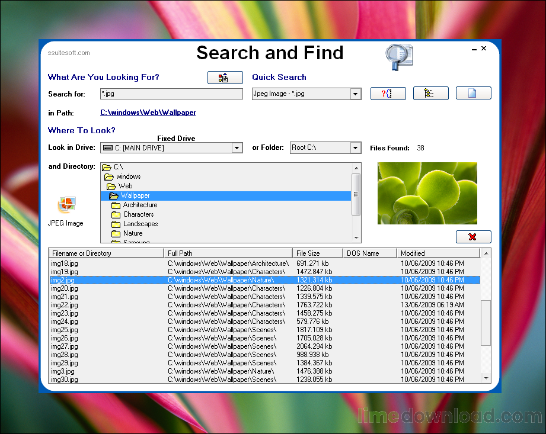This screenshot has height=434, width=546.
Task: Click the blank document icon button
Action: point(473,94)
